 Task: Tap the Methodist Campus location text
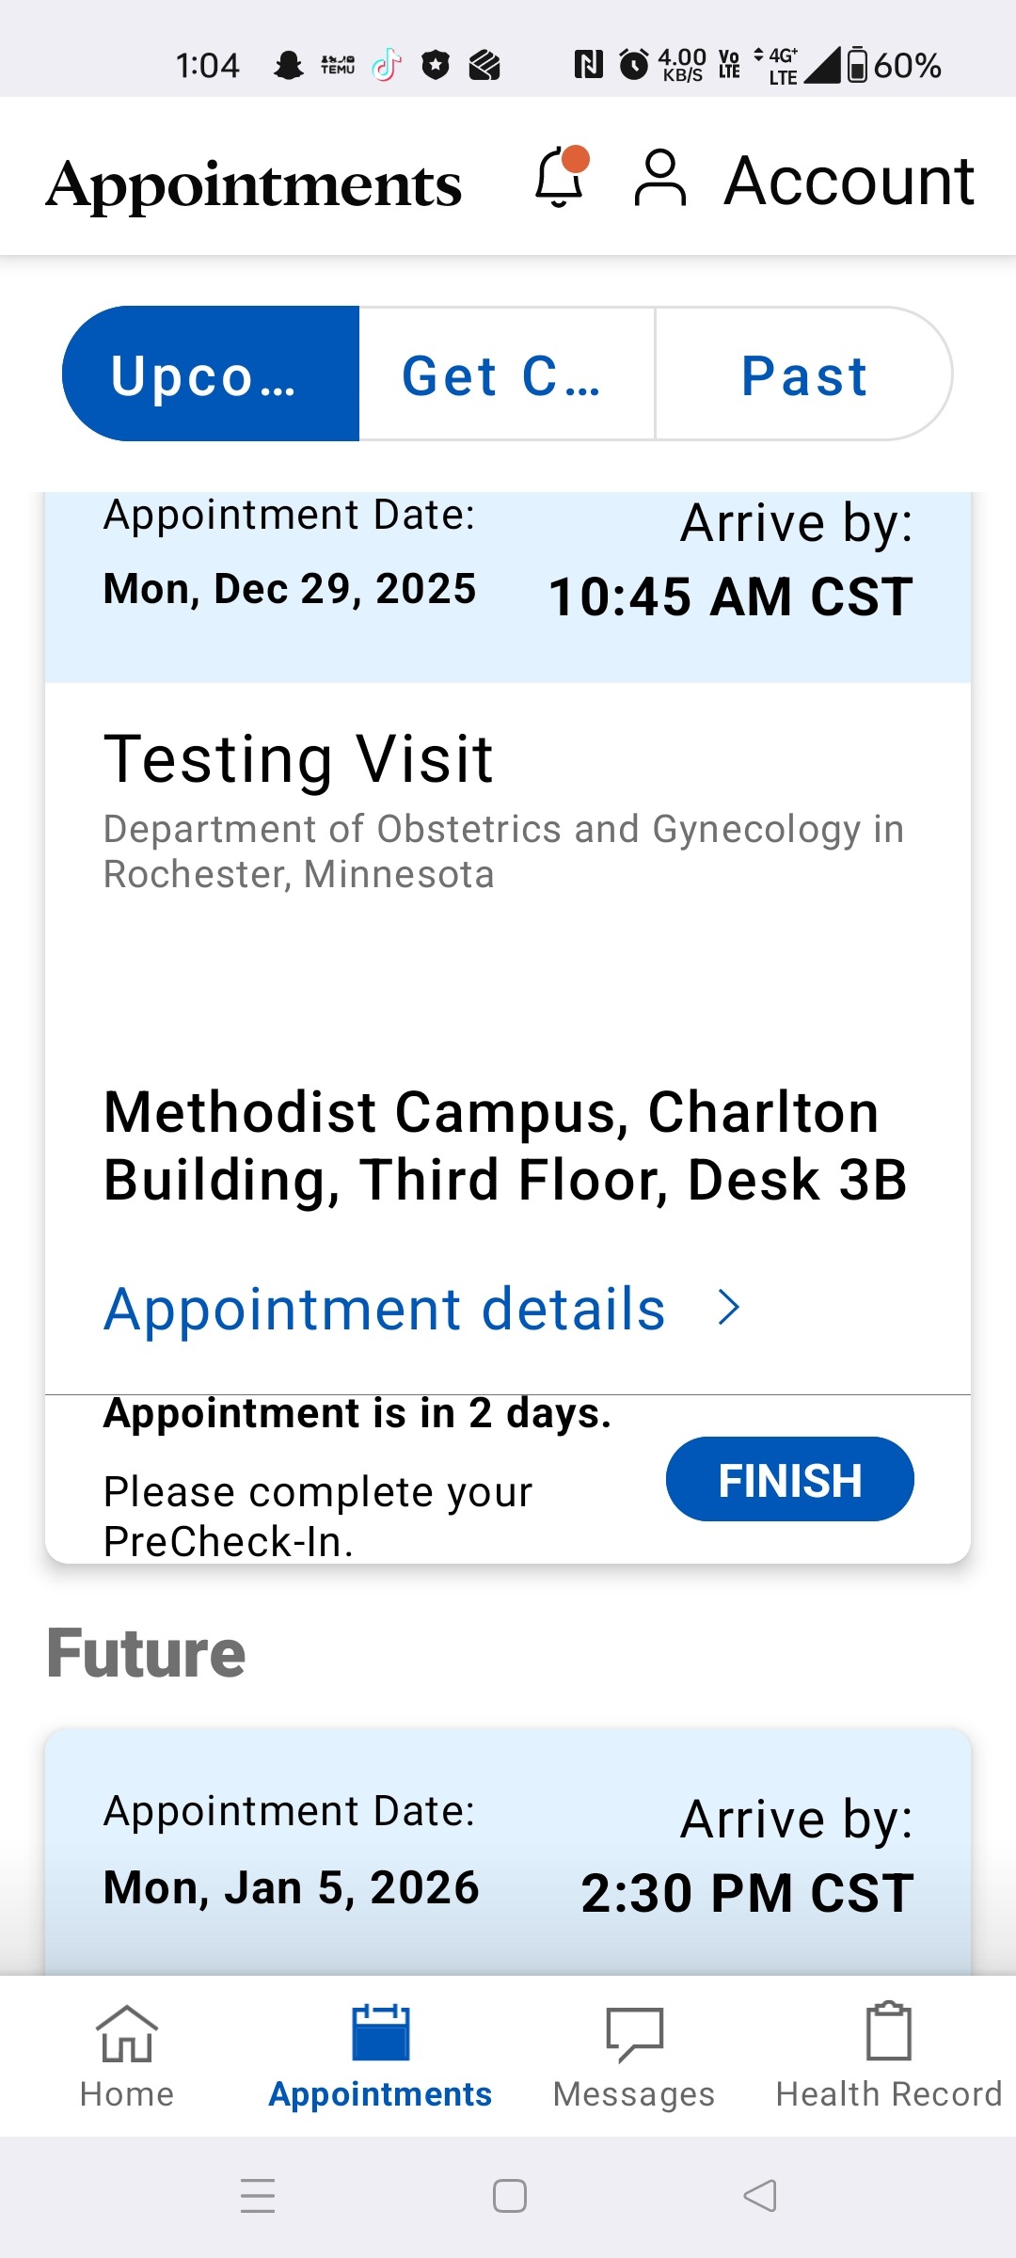tap(505, 1145)
